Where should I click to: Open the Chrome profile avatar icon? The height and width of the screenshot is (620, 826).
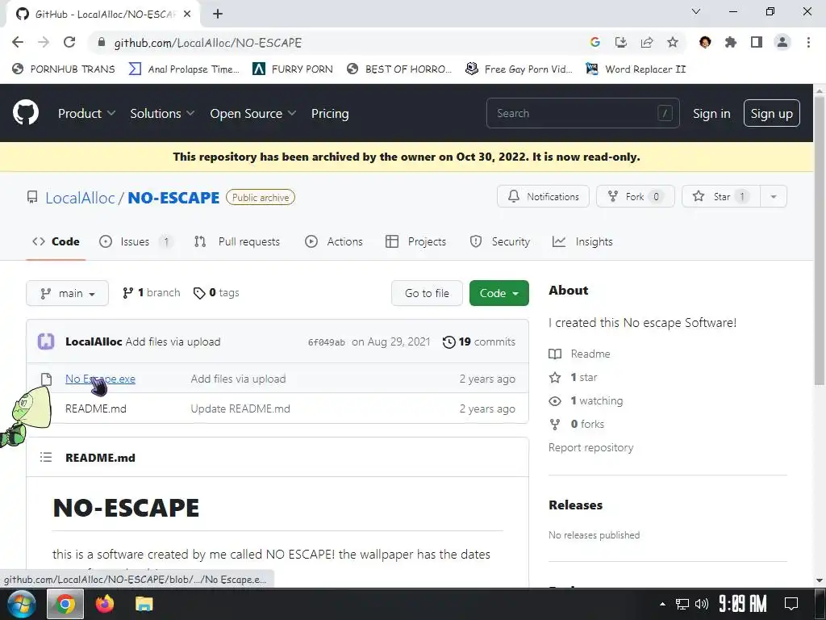coord(782,42)
